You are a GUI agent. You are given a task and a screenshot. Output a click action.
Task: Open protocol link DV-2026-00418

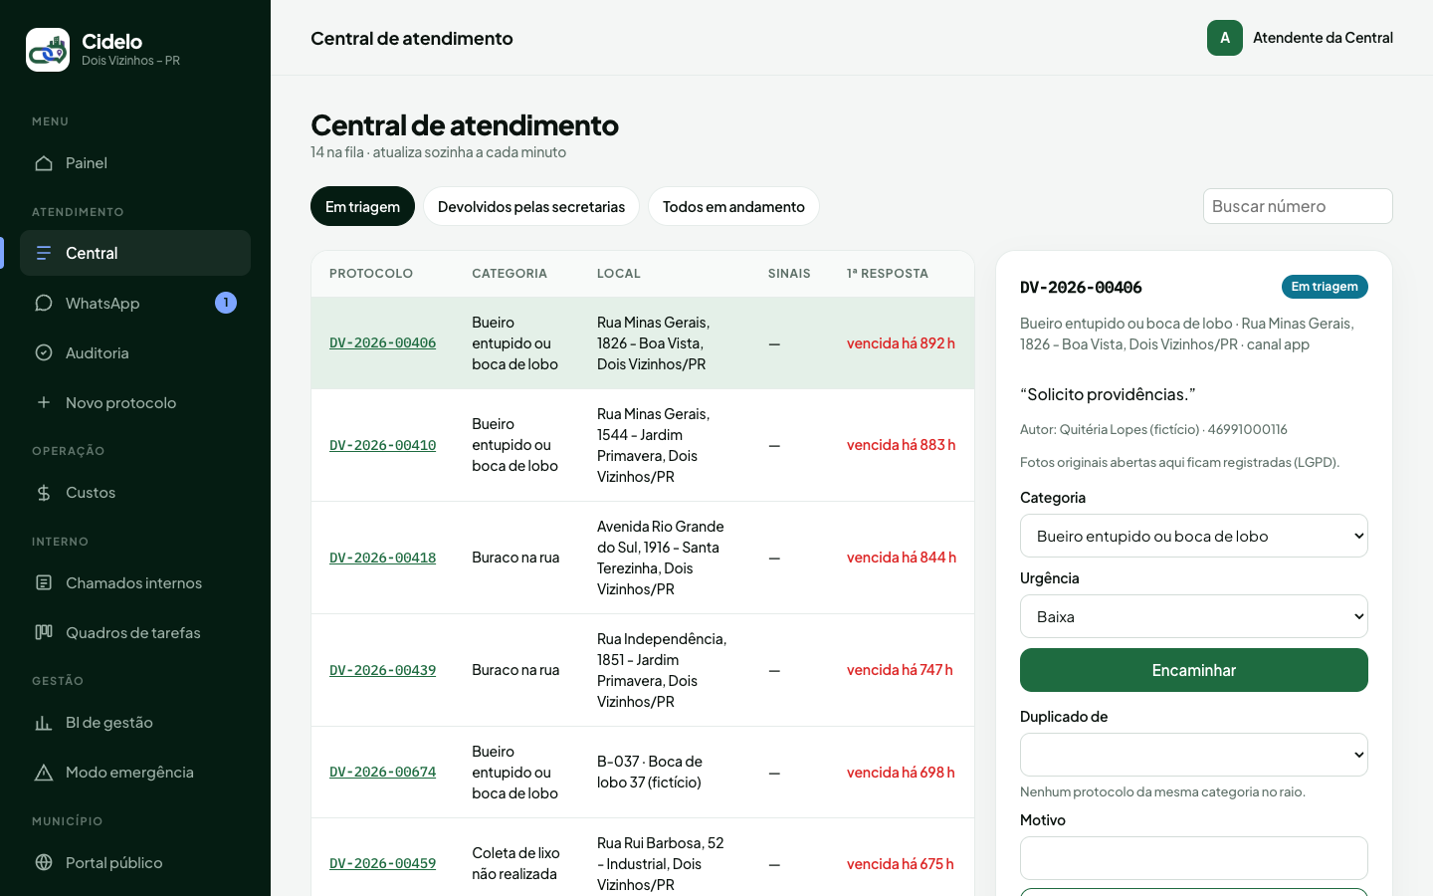click(383, 558)
